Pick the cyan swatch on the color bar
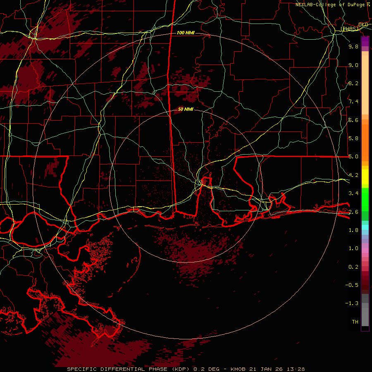372x372 pixels. pyautogui.click(x=365, y=227)
